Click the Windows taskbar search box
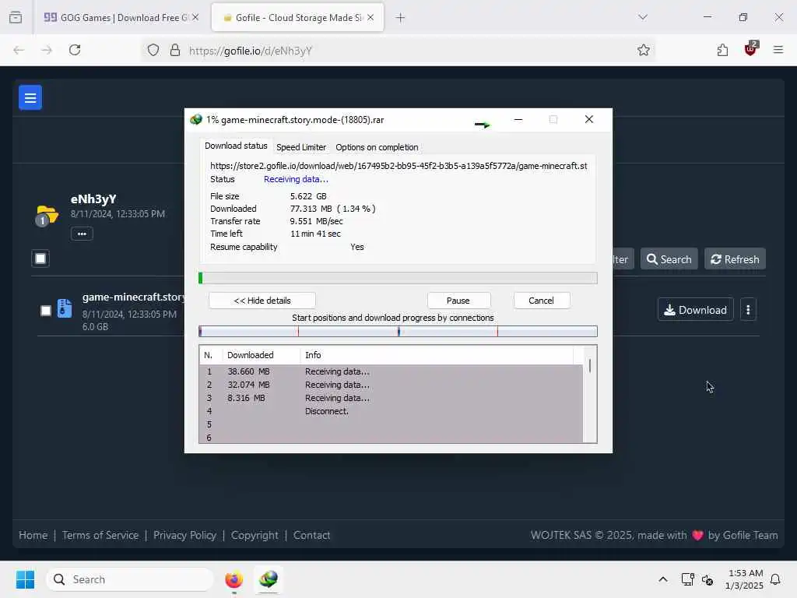This screenshot has height=598, width=797. pos(130,579)
